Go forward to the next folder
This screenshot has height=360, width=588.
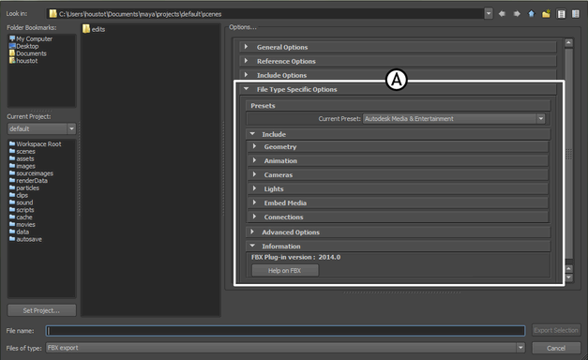point(517,14)
